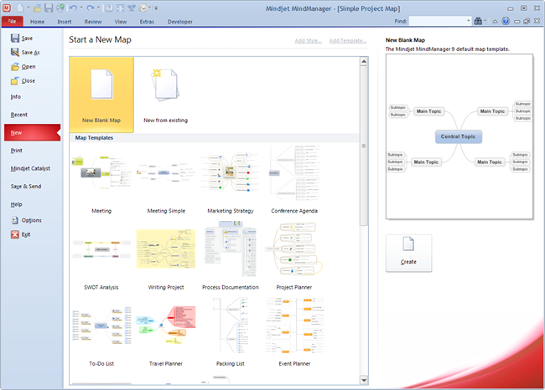This screenshot has width=545, height=390.
Task: Click the open folder icon in quick access toolbar
Action: coord(38,8)
